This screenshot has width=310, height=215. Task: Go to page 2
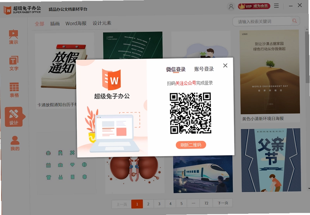148,204
